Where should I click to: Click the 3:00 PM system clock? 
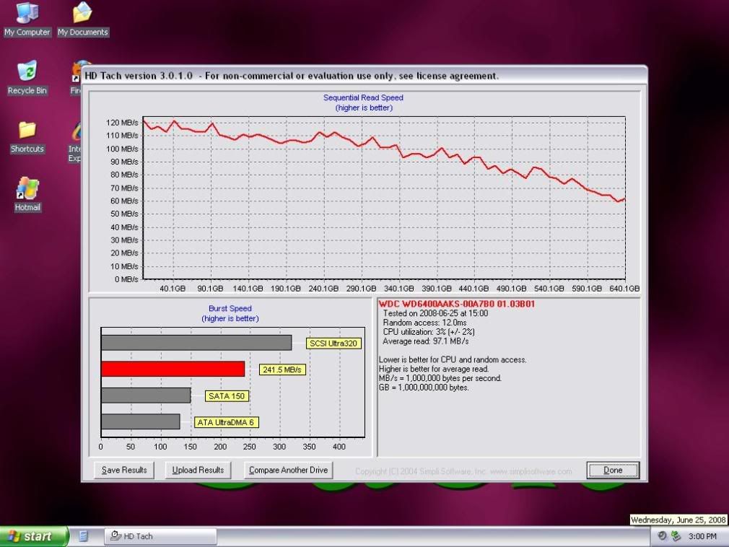(x=702, y=536)
